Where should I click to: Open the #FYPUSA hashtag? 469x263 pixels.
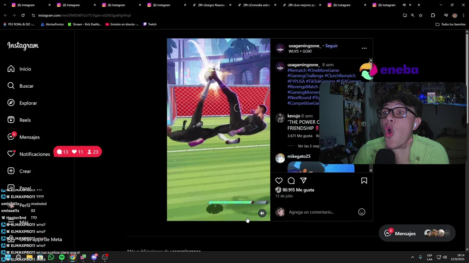coord(296,81)
